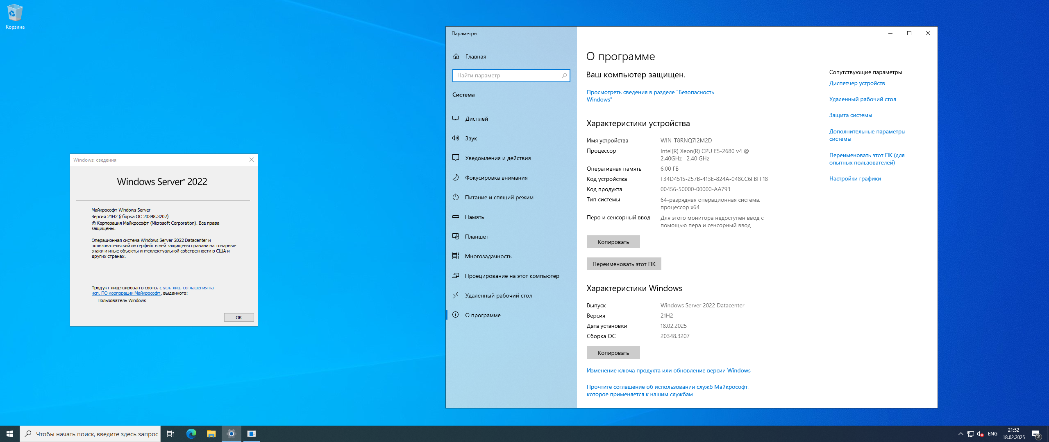Click the taskbar search box
The image size is (1049, 442).
pyautogui.click(x=90, y=434)
